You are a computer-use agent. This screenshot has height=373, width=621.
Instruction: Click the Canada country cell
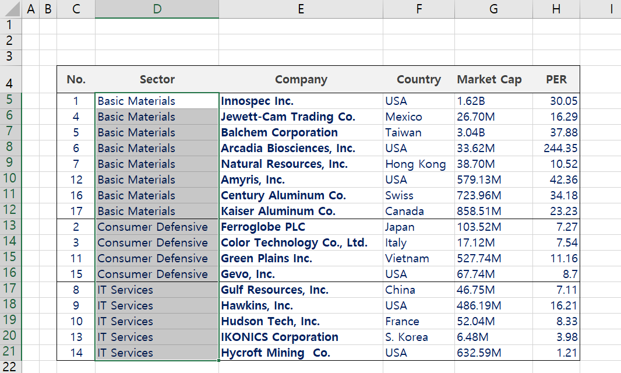419,211
